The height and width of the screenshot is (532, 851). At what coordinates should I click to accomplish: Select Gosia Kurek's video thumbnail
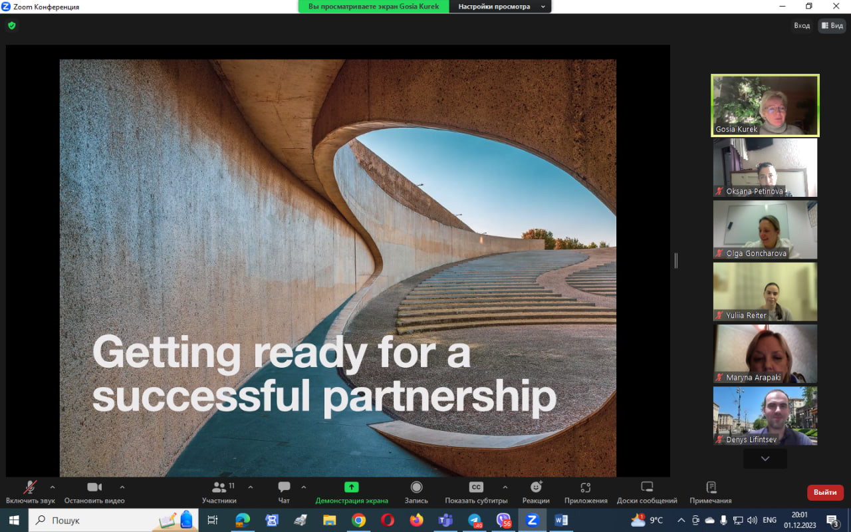[765, 105]
